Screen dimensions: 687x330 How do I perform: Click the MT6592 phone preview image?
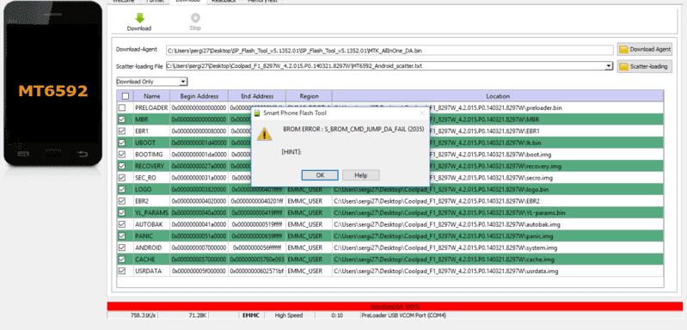pos(53,83)
